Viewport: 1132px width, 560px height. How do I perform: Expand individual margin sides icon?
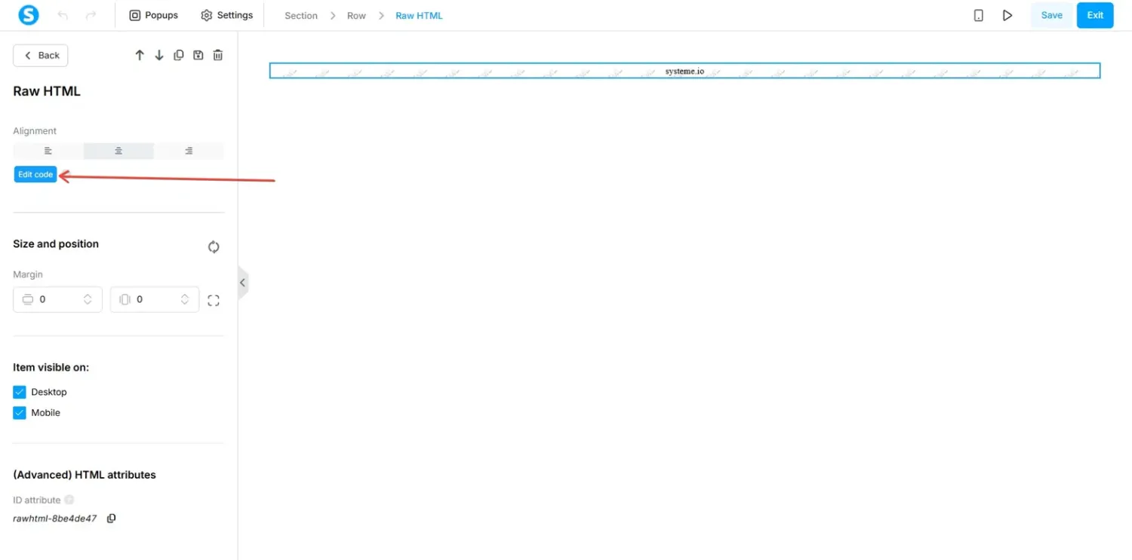tap(214, 301)
